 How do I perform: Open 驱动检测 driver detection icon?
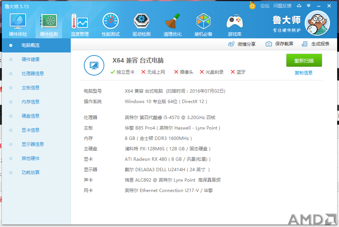click(142, 21)
